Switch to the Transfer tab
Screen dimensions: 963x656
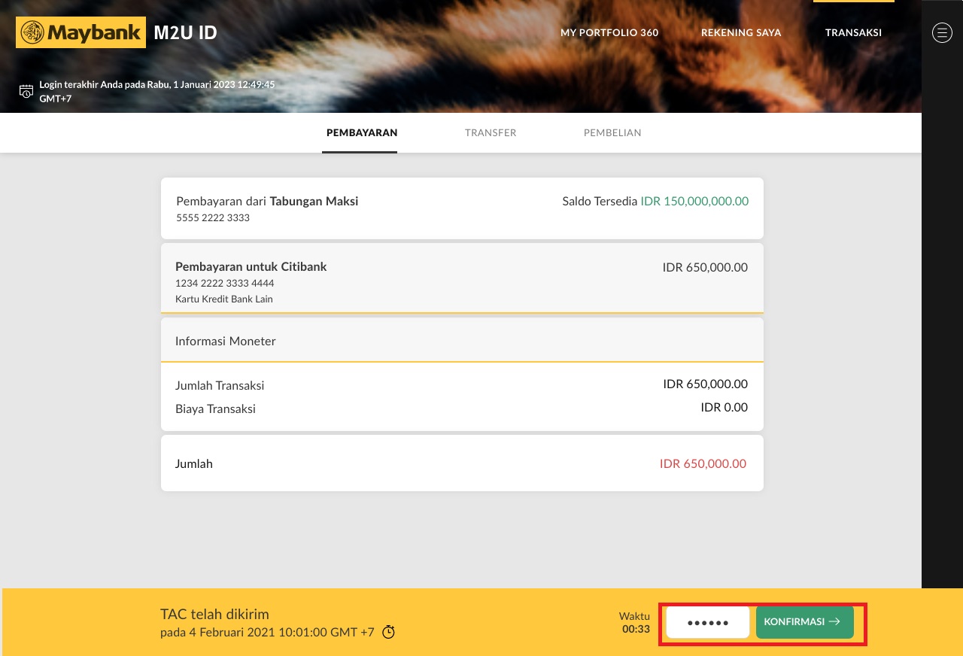coord(490,133)
